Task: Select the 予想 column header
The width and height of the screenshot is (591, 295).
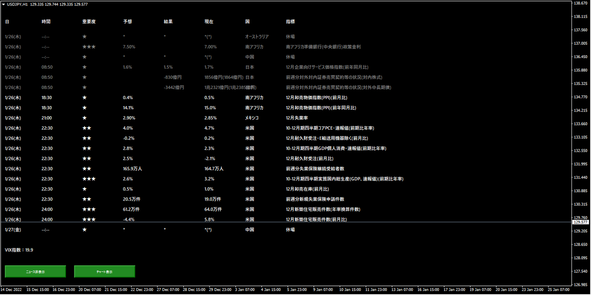Action: click(x=127, y=22)
